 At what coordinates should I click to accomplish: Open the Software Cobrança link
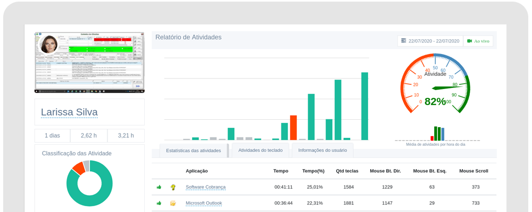205,187
